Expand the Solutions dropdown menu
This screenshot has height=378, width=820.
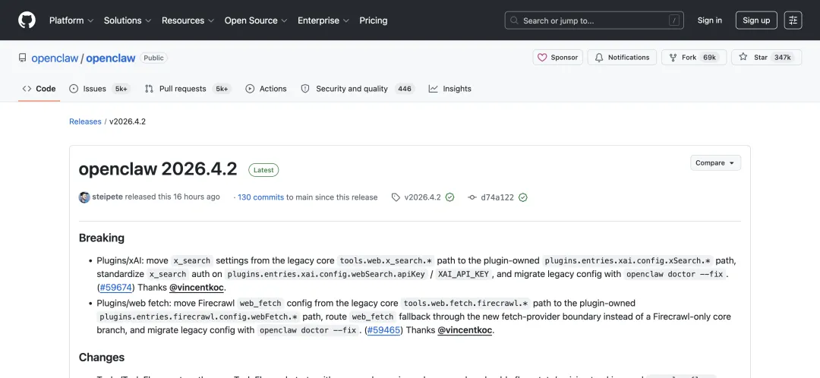(127, 20)
